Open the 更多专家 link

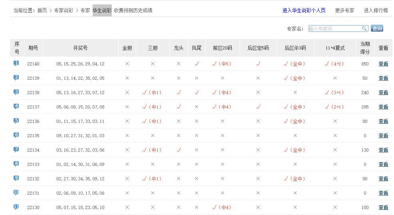point(345,10)
